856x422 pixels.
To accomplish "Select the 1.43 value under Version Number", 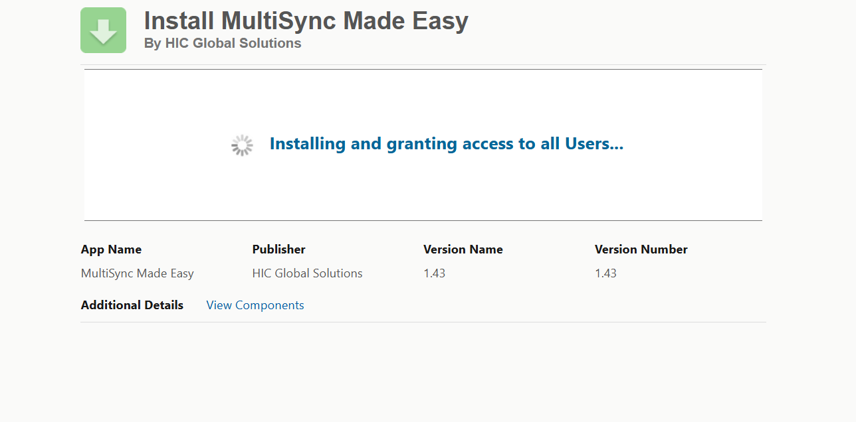I will pyautogui.click(x=605, y=273).
